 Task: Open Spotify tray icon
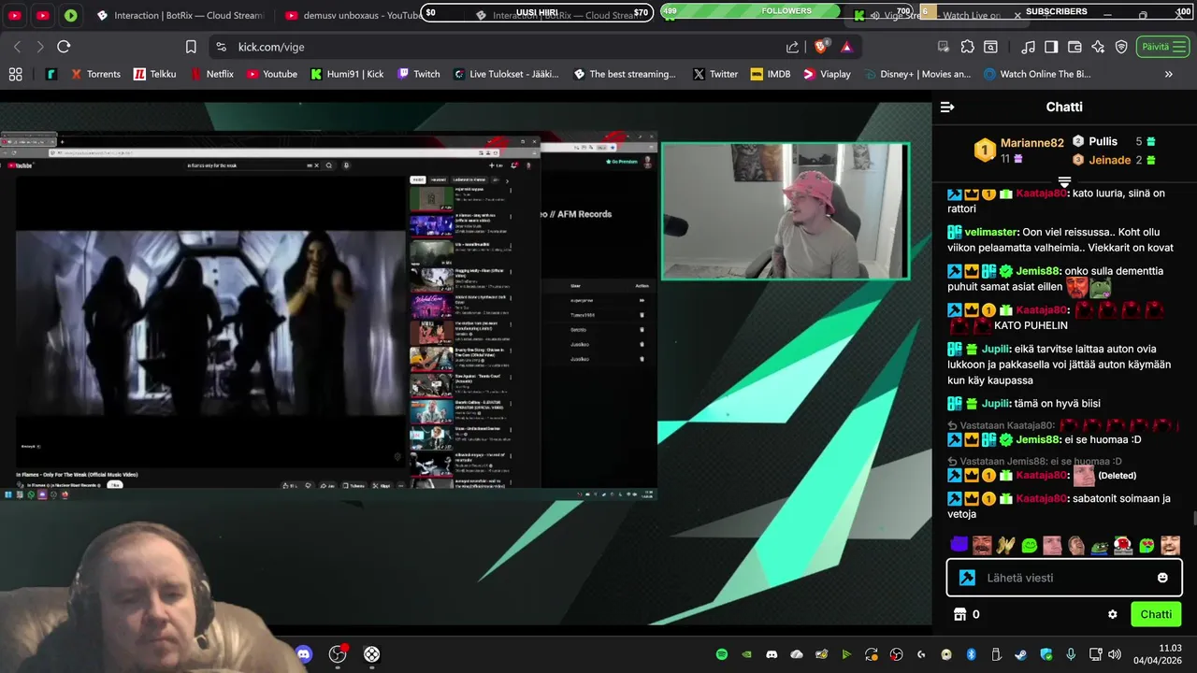coord(722,654)
